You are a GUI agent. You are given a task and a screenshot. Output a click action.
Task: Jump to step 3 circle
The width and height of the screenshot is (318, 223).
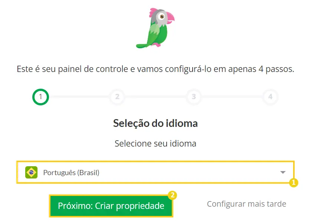tap(194, 97)
